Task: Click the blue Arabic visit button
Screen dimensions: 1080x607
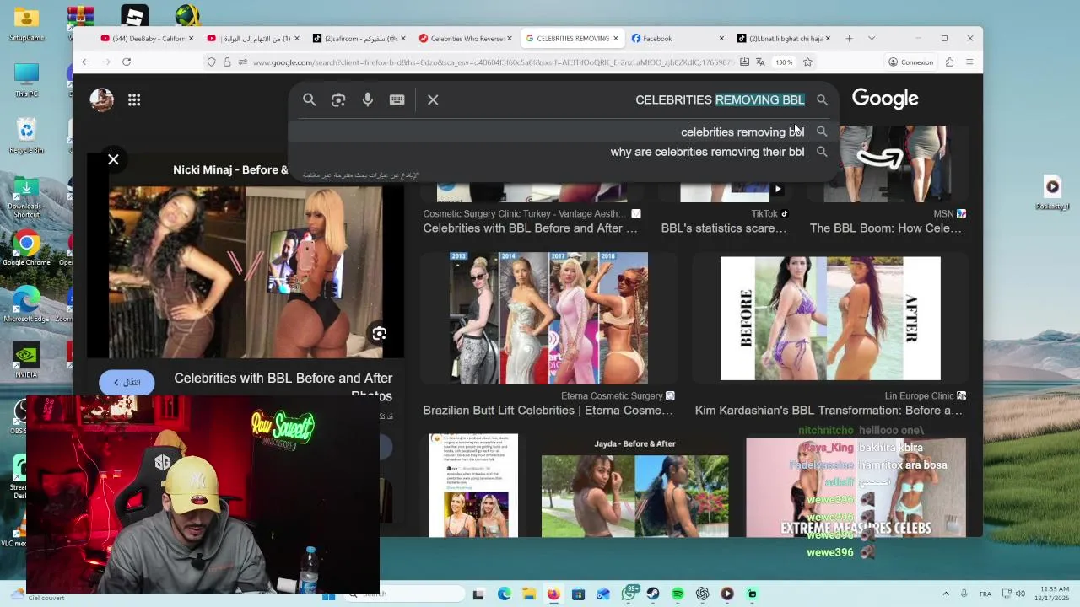Action: click(x=127, y=382)
